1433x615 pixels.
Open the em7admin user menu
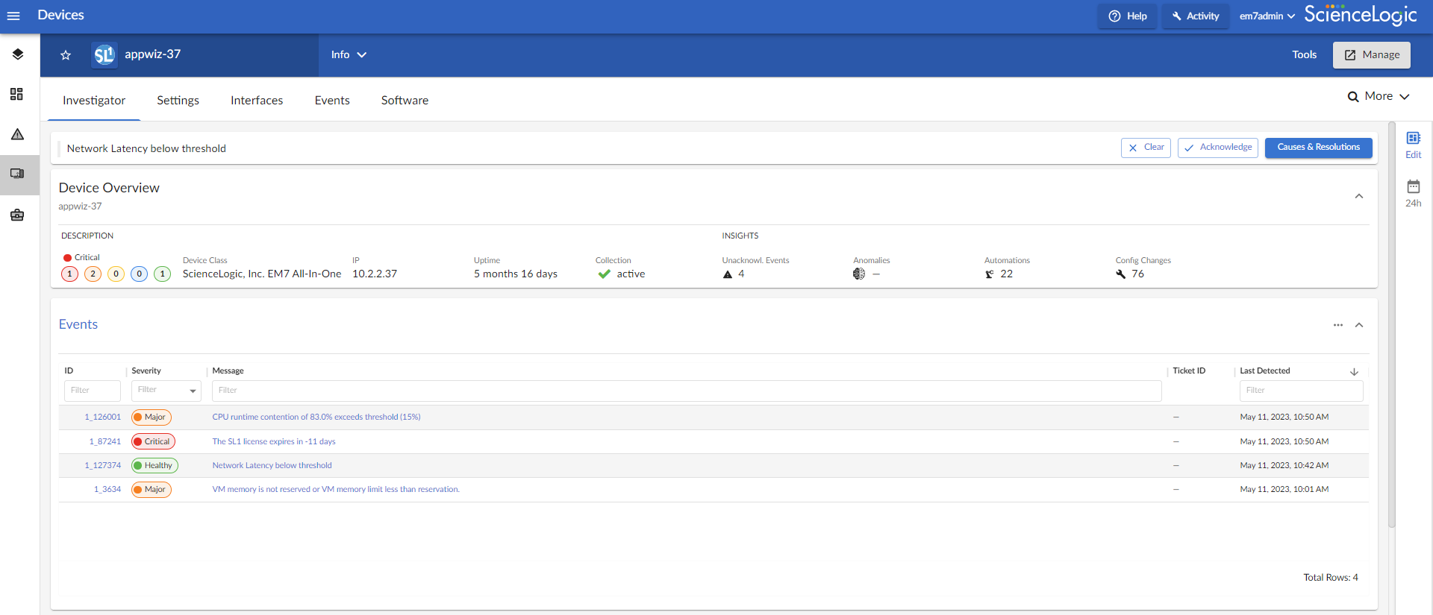(1267, 16)
